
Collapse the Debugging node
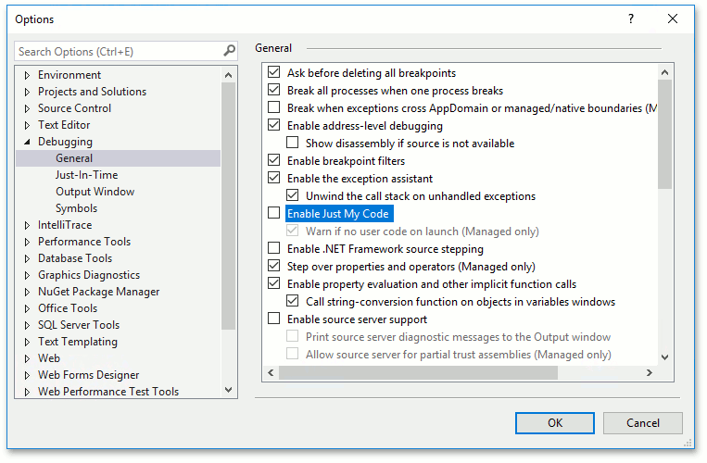27,142
